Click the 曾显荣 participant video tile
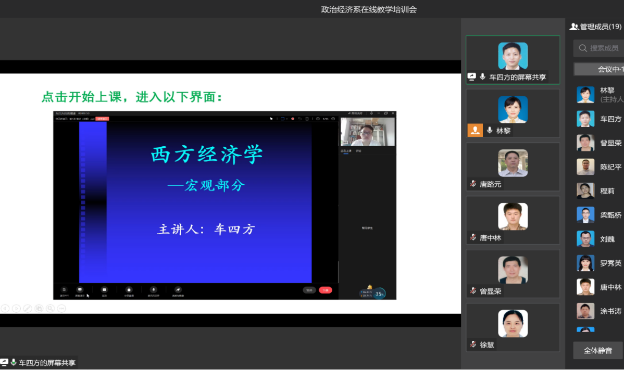This screenshot has height=370, width=624. [x=513, y=270]
